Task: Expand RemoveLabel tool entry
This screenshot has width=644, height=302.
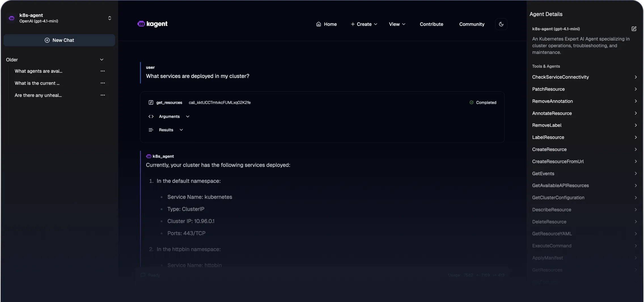Action: (x=584, y=125)
